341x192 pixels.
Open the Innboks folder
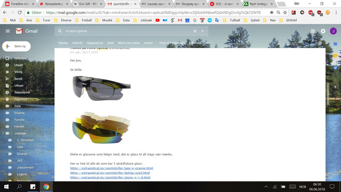point(20,58)
